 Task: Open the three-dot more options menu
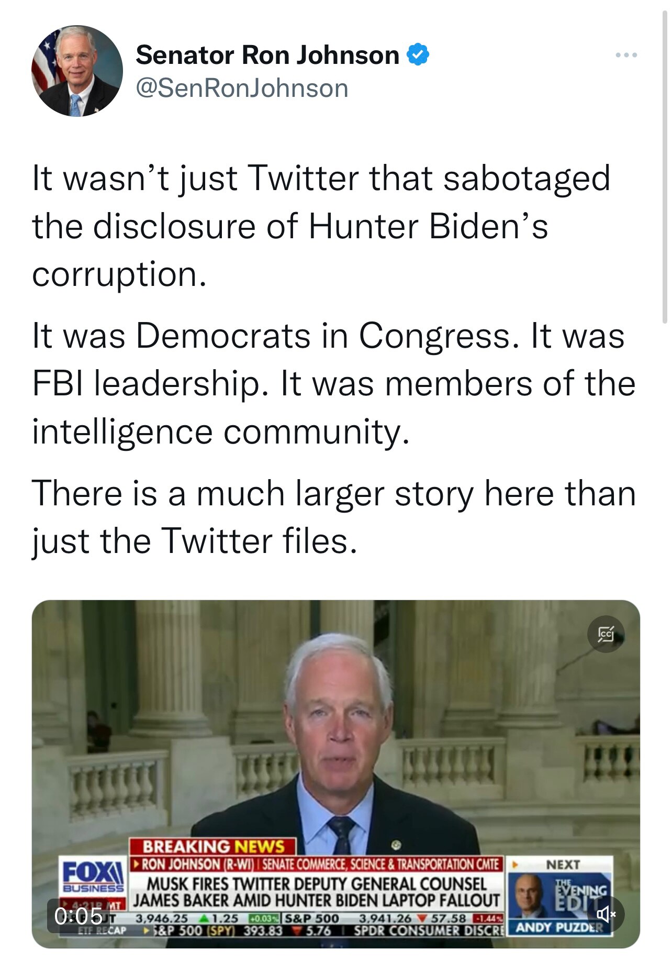[626, 55]
